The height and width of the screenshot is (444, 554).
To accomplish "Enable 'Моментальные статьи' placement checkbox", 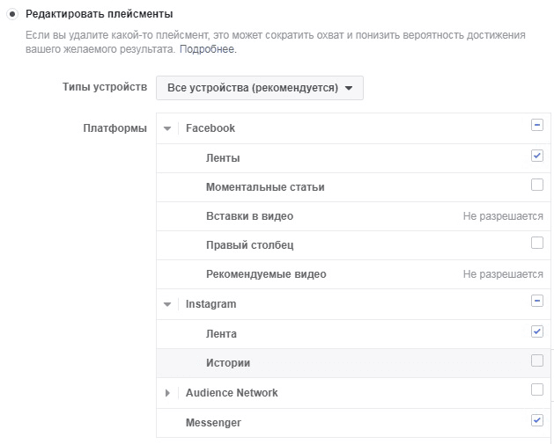I will pos(536,185).
